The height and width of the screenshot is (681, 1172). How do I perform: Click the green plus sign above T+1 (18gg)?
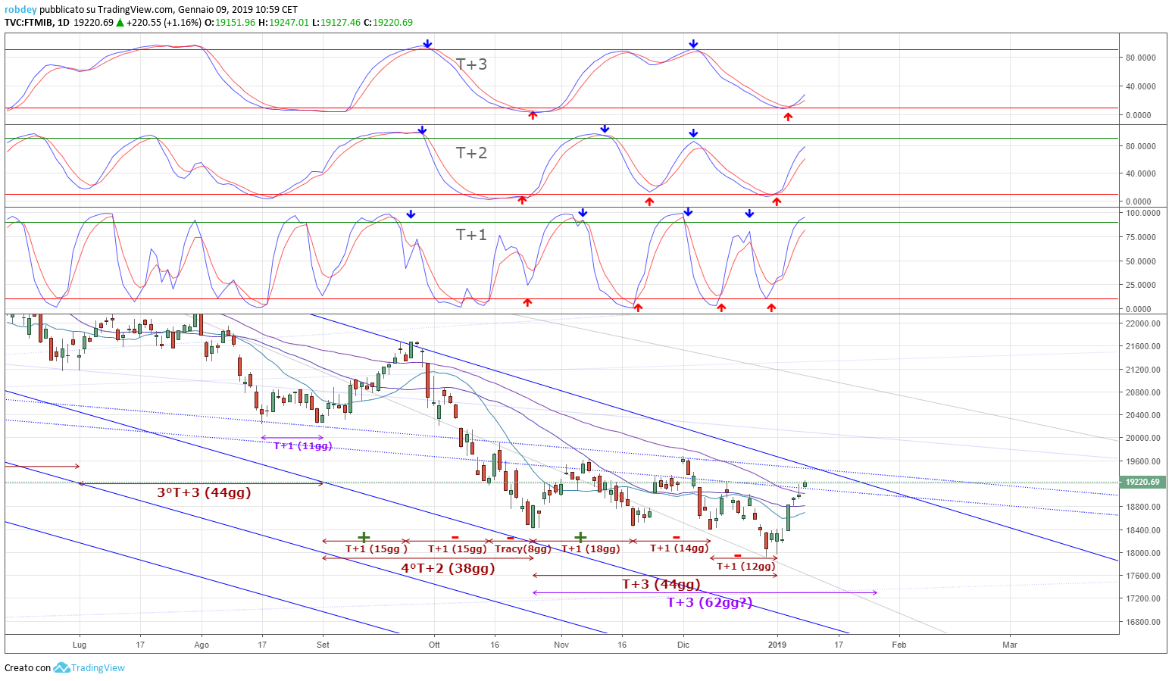(x=580, y=537)
